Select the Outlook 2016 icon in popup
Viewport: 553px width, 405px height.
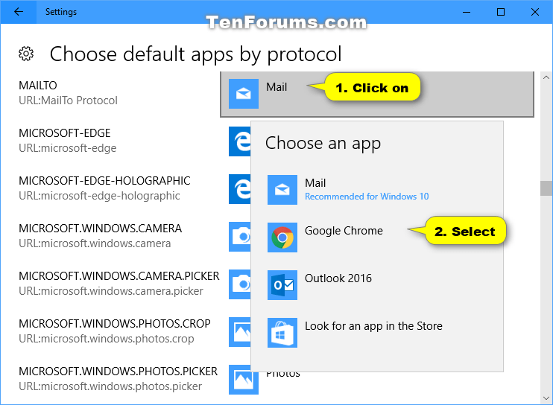pyautogui.click(x=282, y=285)
